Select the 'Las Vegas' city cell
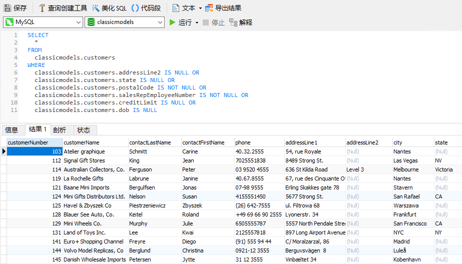 click(x=413, y=160)
